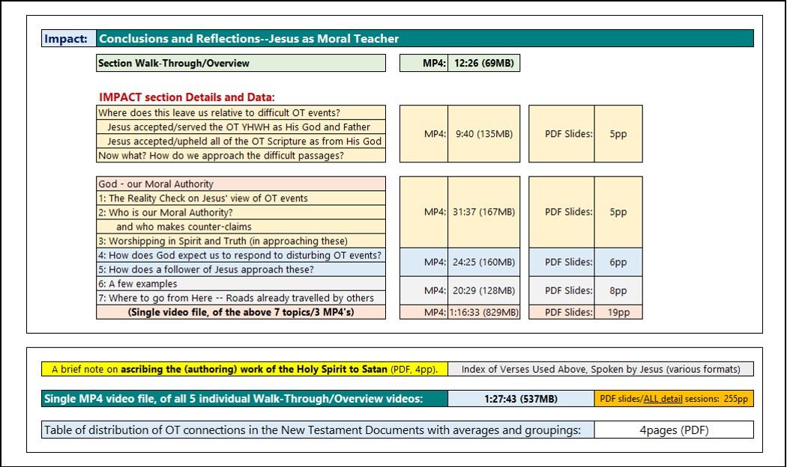Open the 255pp ALL detail sessions PDF
This screenshot has height=467, width=787.
tap(674, 399)
